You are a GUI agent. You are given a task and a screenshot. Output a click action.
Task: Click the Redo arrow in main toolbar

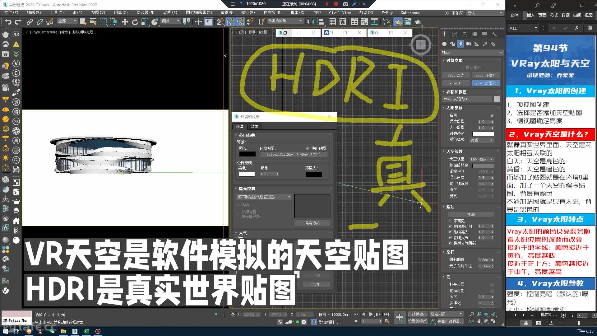coord(18,22)
